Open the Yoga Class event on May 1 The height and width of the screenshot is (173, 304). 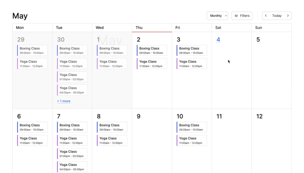click(112, 64)
